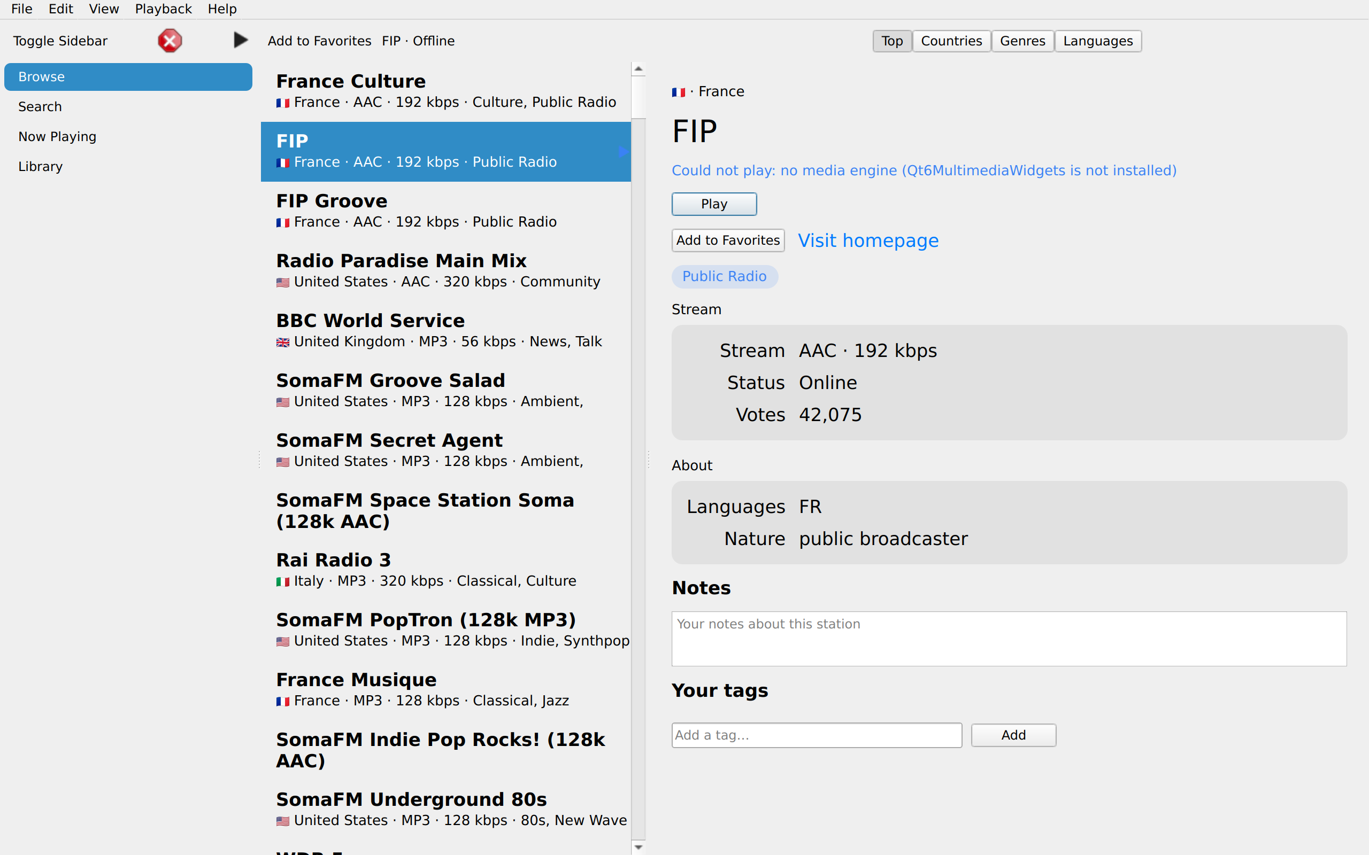The height and width of the screenshot is (855, 1369).
Task: Select FIP Groove station
Action: [x=446, y=212]
